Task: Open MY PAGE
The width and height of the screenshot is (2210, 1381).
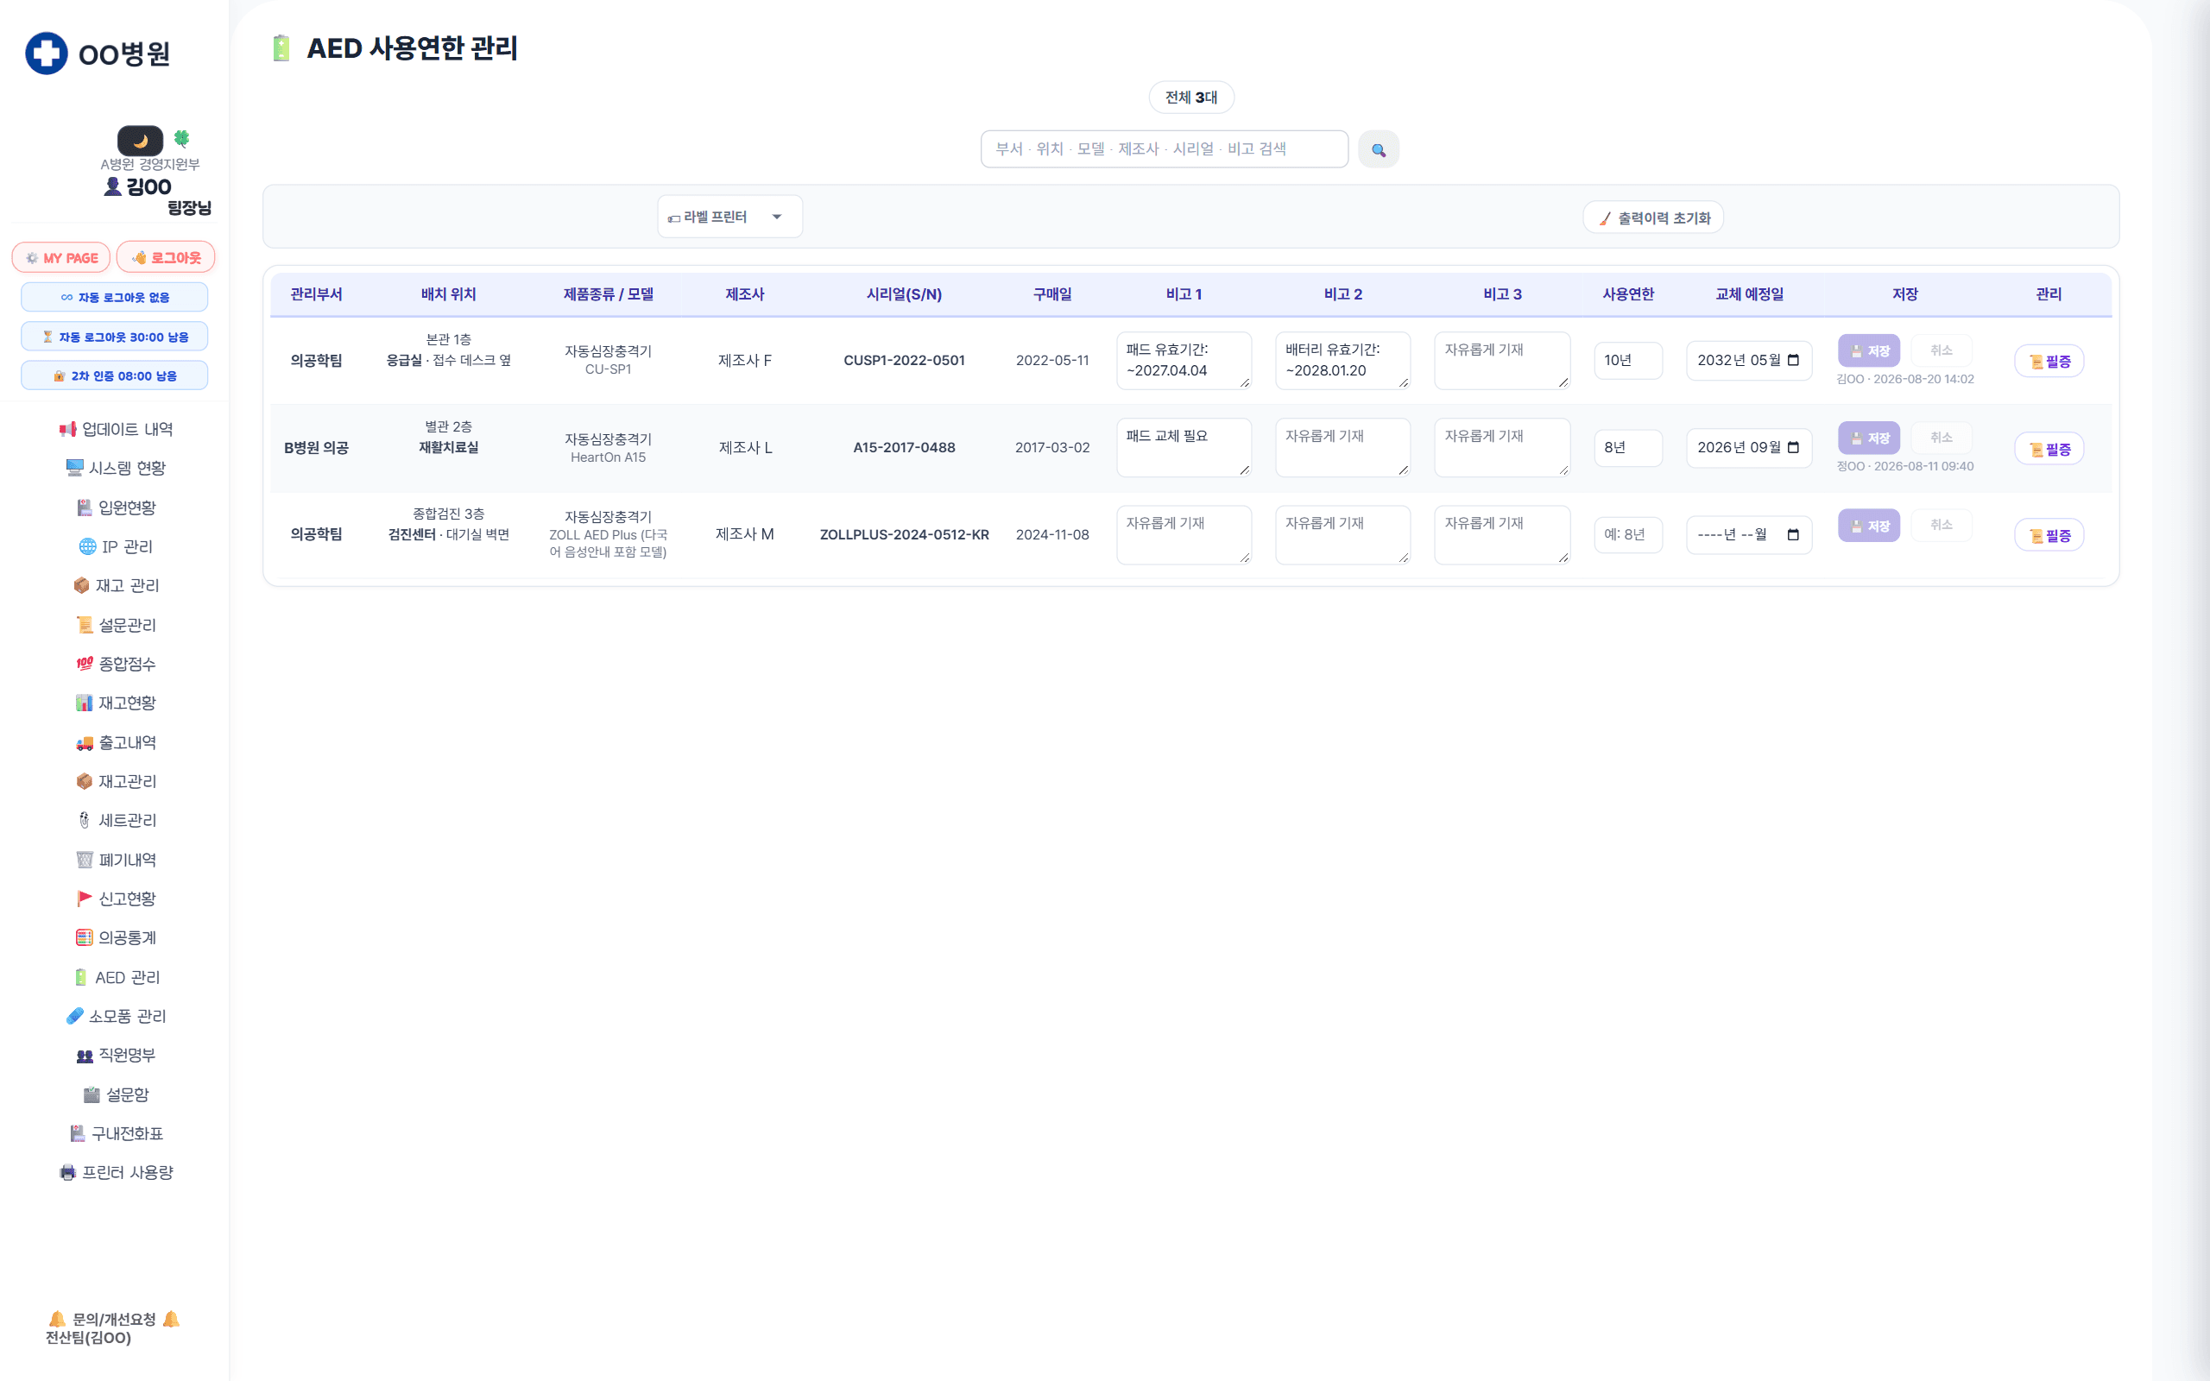Action: pos(61,257)
